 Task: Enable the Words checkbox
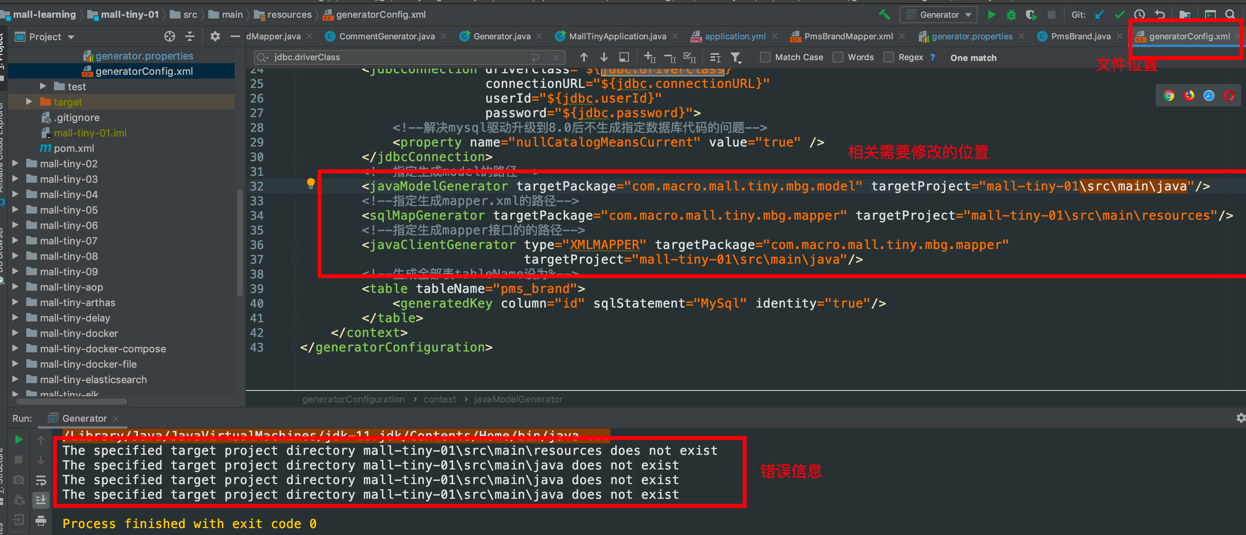(x=838, y=57)
